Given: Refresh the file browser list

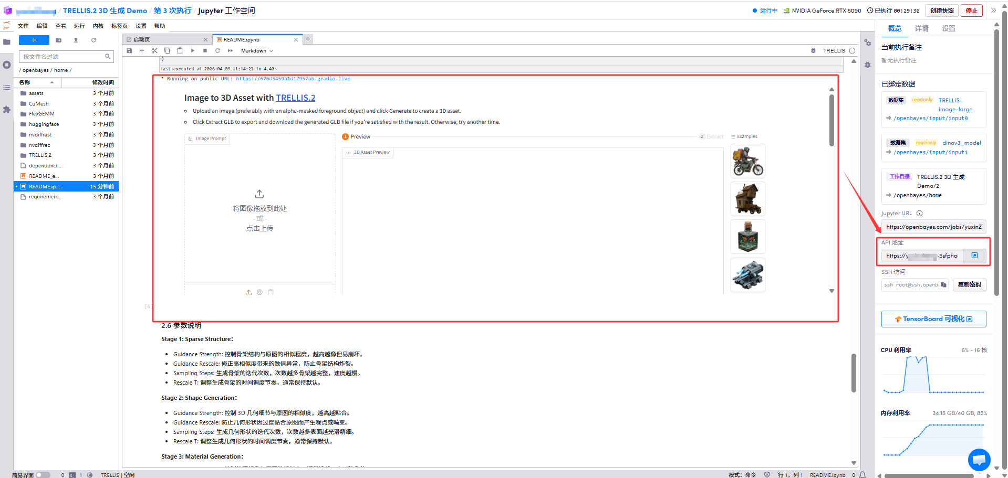Looking at the screenshot, I should coord(93,40).
